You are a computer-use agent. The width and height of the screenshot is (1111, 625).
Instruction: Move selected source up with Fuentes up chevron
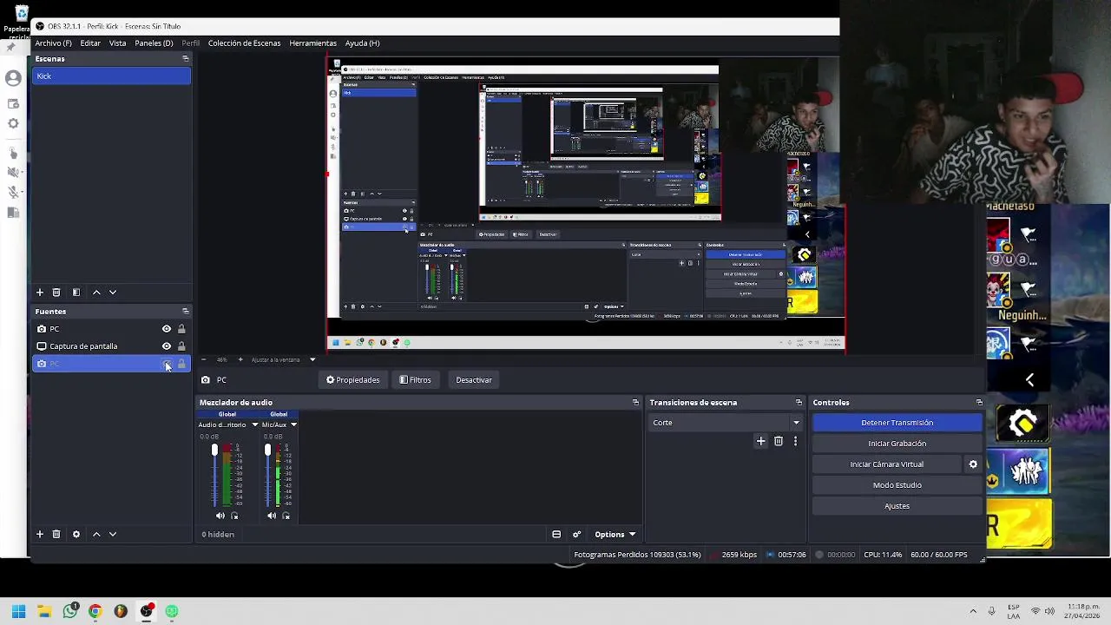(x=96, y=534)
